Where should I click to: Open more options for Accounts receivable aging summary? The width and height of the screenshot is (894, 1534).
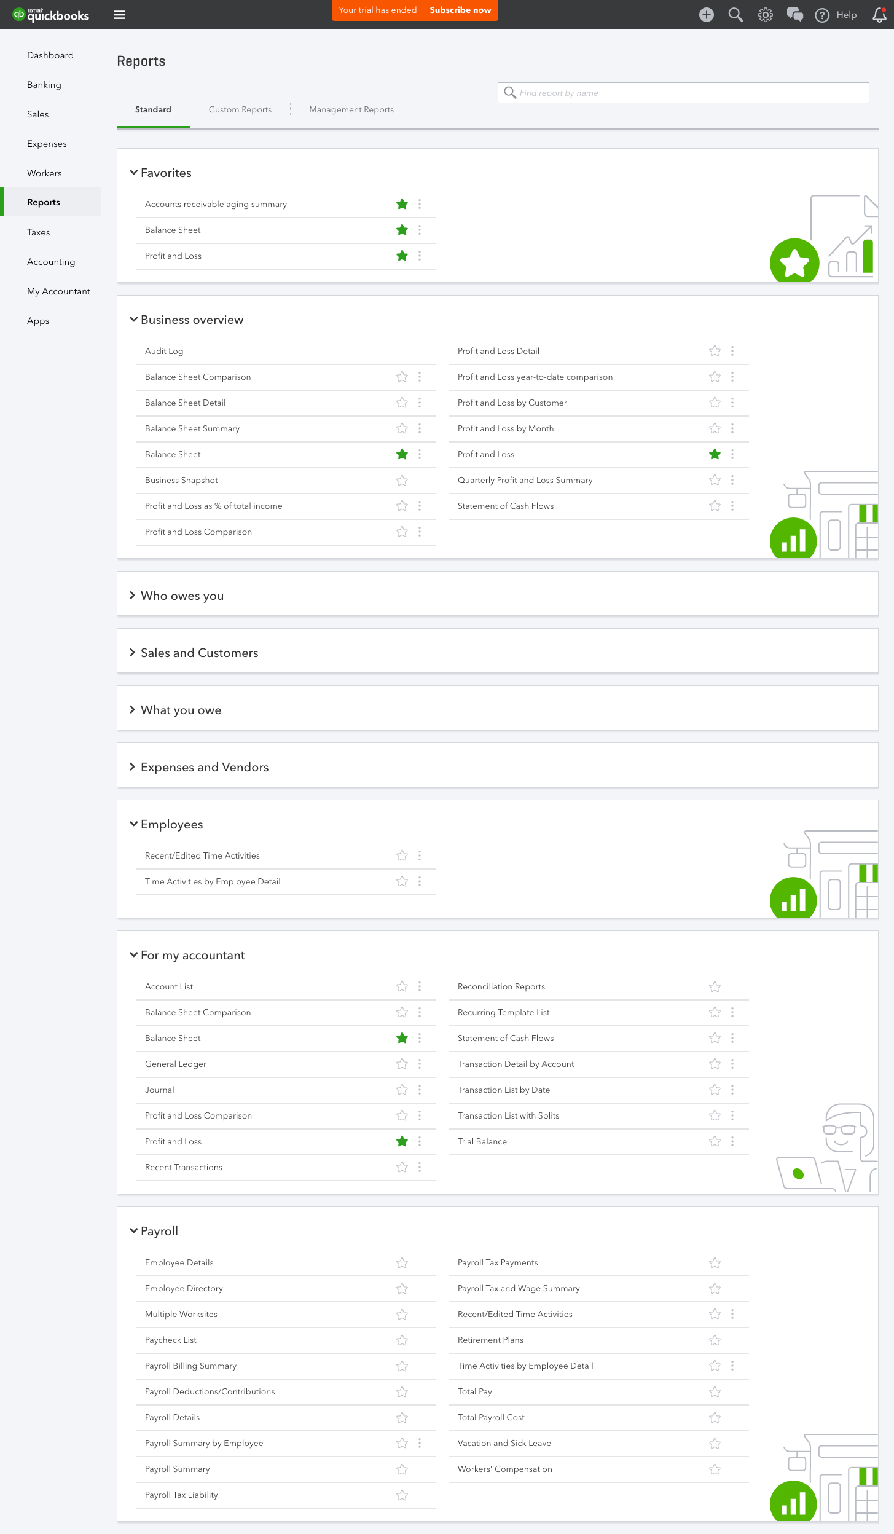coord(420,204)
